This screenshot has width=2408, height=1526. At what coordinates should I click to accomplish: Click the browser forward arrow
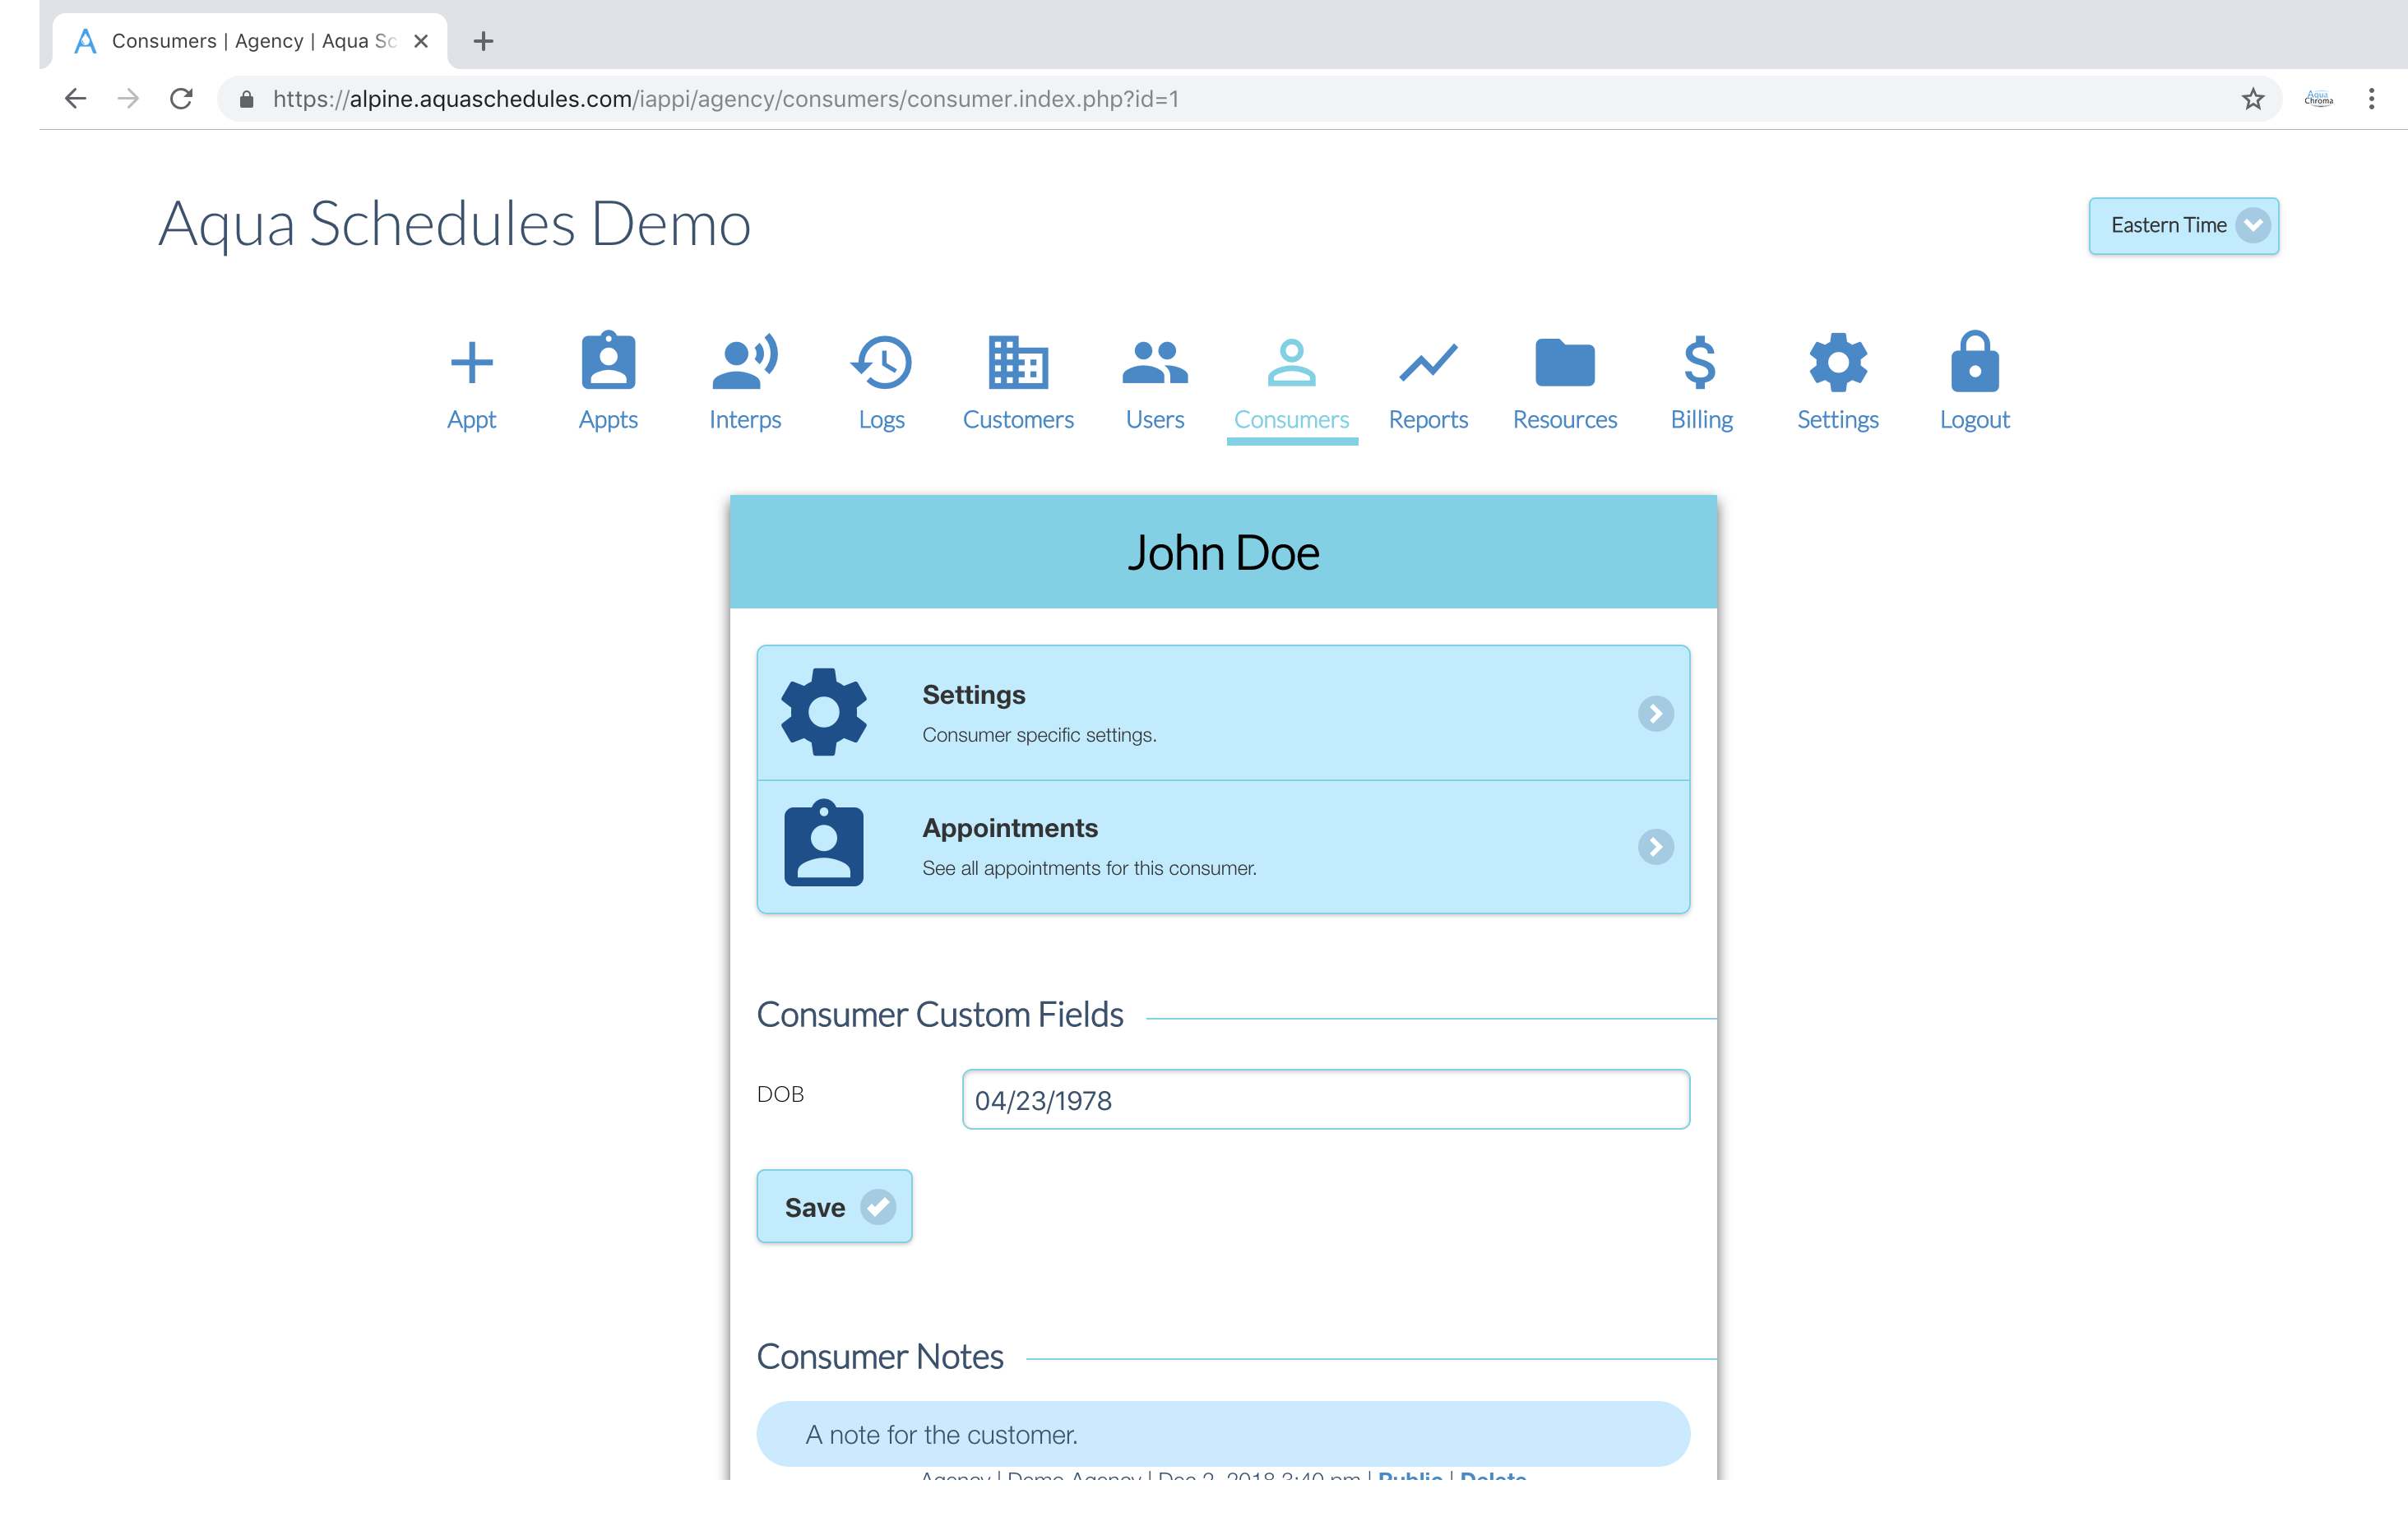pyautogui.click(x=128, y=98)
